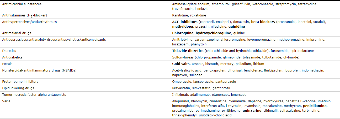Select the bold Thiazide diuretics text
The width and height of the screenshot is (340, 119).
pyautogui.click(x=188, y=51)
